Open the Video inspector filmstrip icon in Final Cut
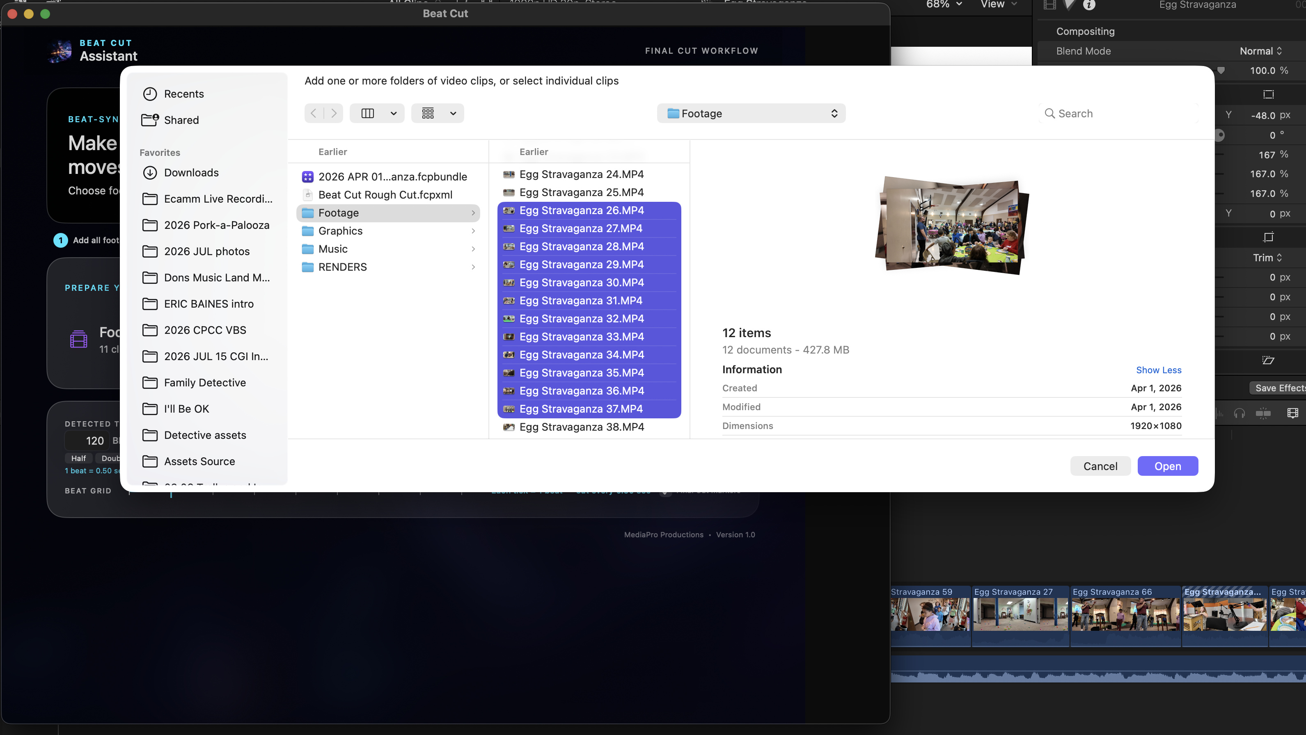Viewport: 1306px width, 735px height. (1049, 5)
